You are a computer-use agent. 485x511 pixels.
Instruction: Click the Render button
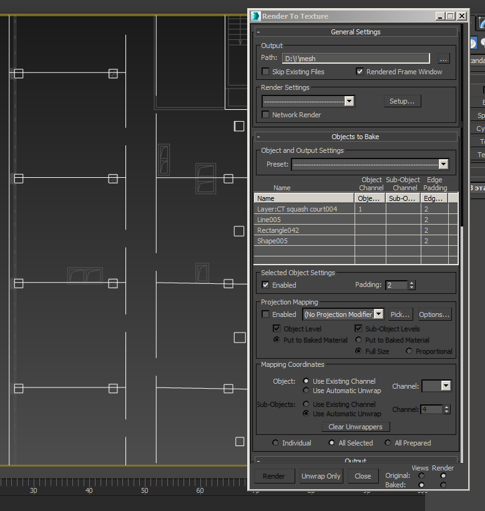[274, 476]
